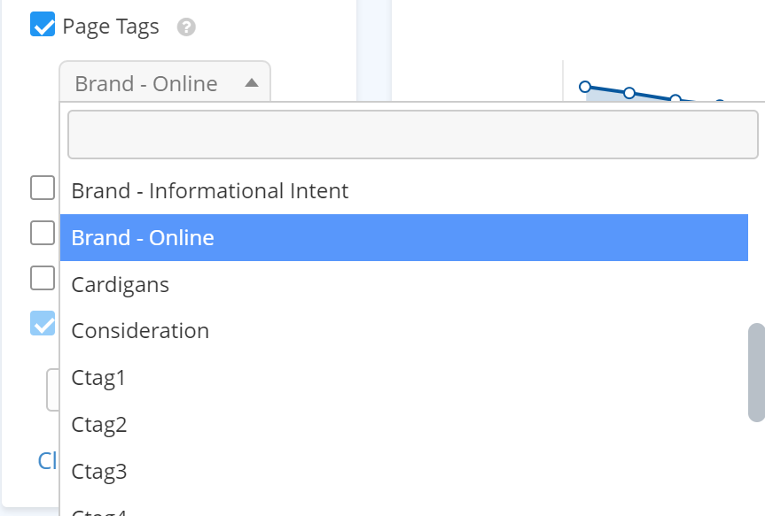Click the Page Tags help question icon
This screenshot has width=765, height=516.
(x=185, y=27)
